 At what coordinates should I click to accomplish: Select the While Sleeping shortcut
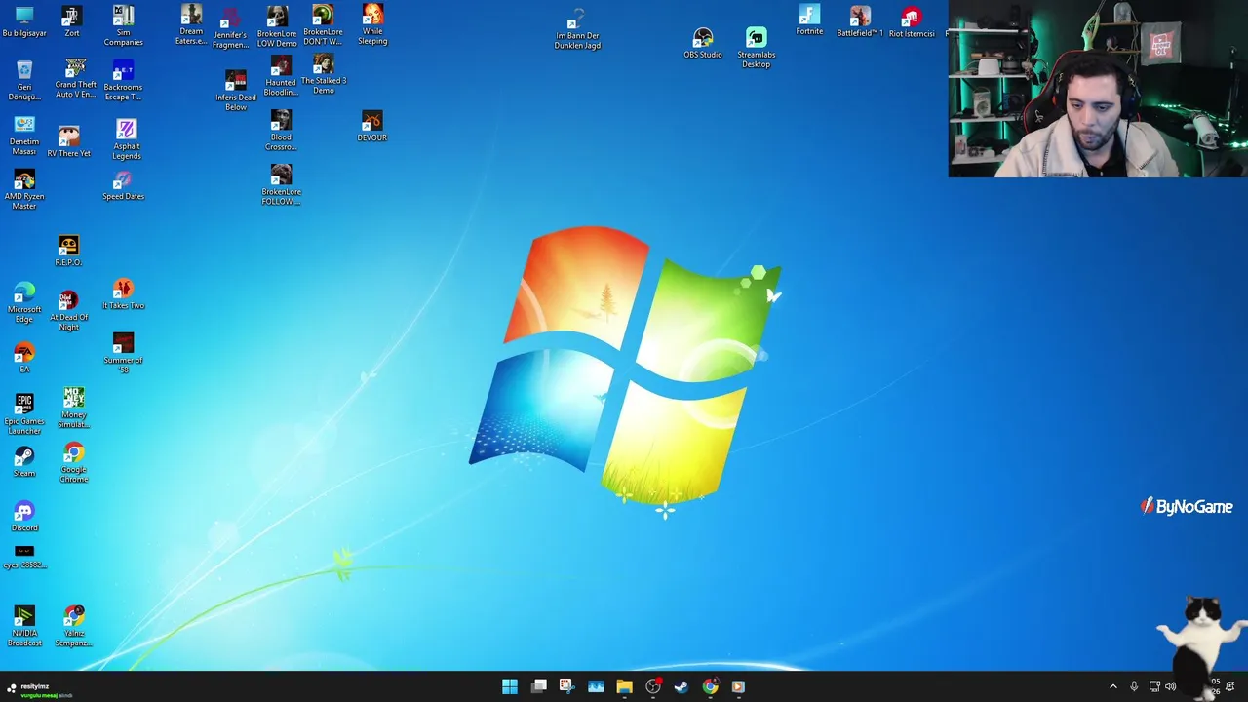pyautogui.click(x=372, y=24)
